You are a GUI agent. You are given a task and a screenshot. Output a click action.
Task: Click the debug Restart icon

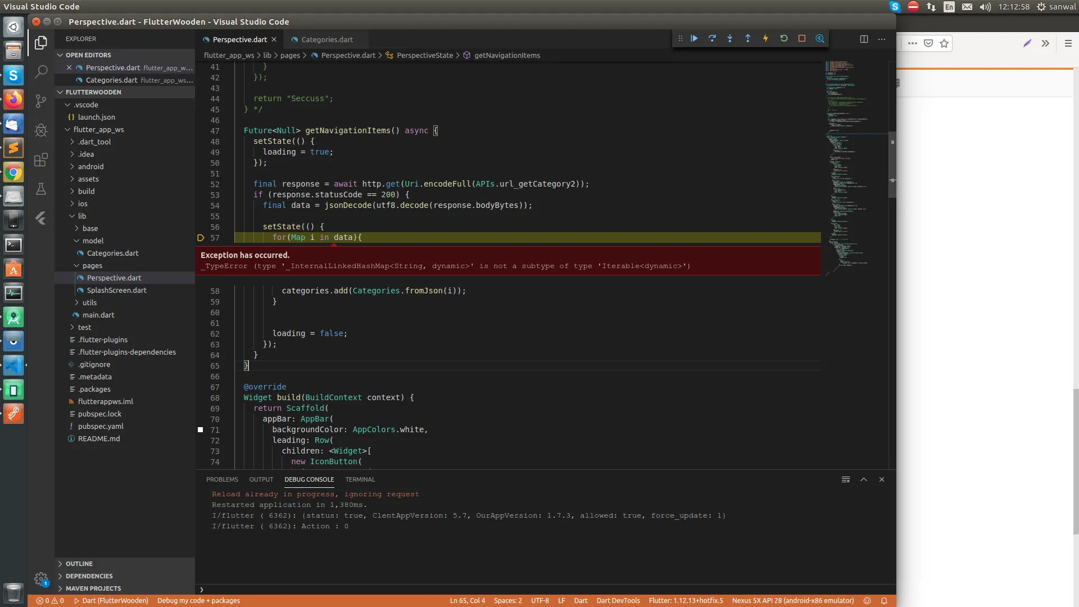pyautogui.click(x=784, y=39)
